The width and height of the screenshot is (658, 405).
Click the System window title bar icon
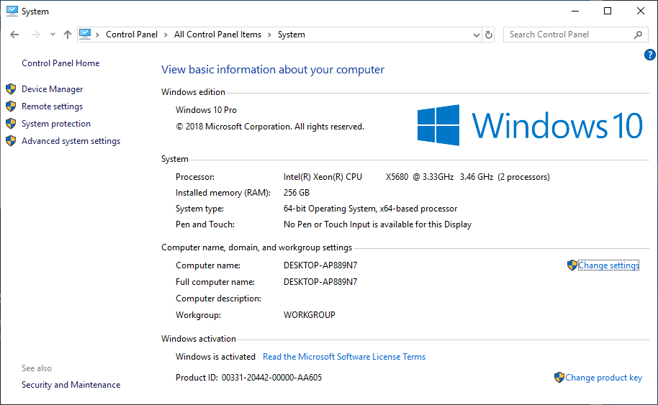pyautogui.click(x=12, y=11)
